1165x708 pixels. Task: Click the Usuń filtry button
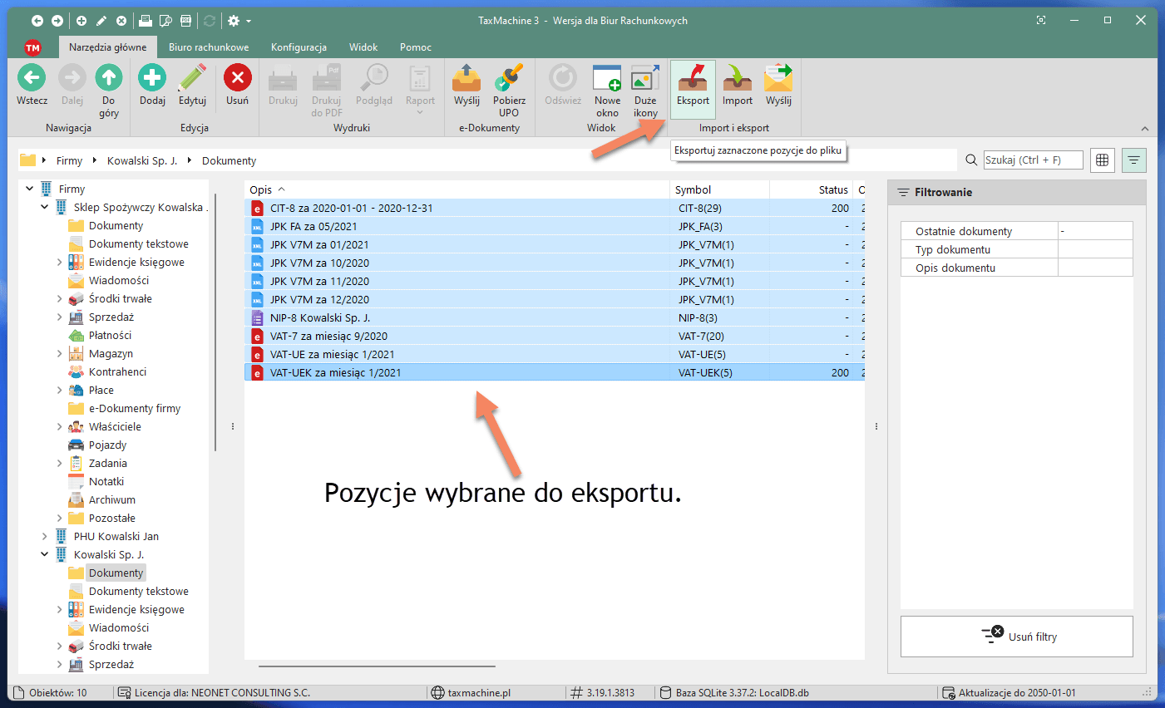pyautogui.click(x=1016, y=637)
